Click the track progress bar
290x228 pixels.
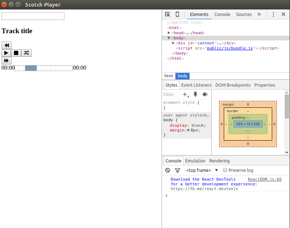tap(44, 68)
